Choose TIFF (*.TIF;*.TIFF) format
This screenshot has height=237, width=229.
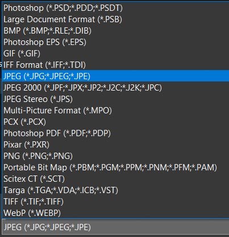point(115,202)
